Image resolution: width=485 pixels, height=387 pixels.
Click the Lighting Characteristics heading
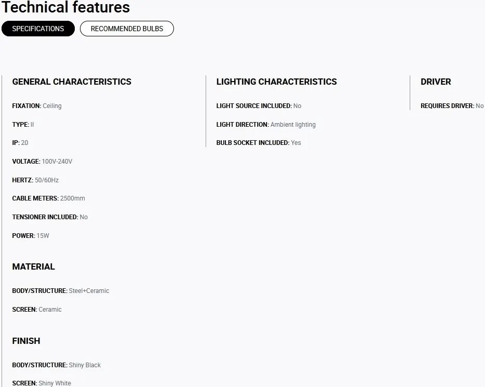coord(276,82)
